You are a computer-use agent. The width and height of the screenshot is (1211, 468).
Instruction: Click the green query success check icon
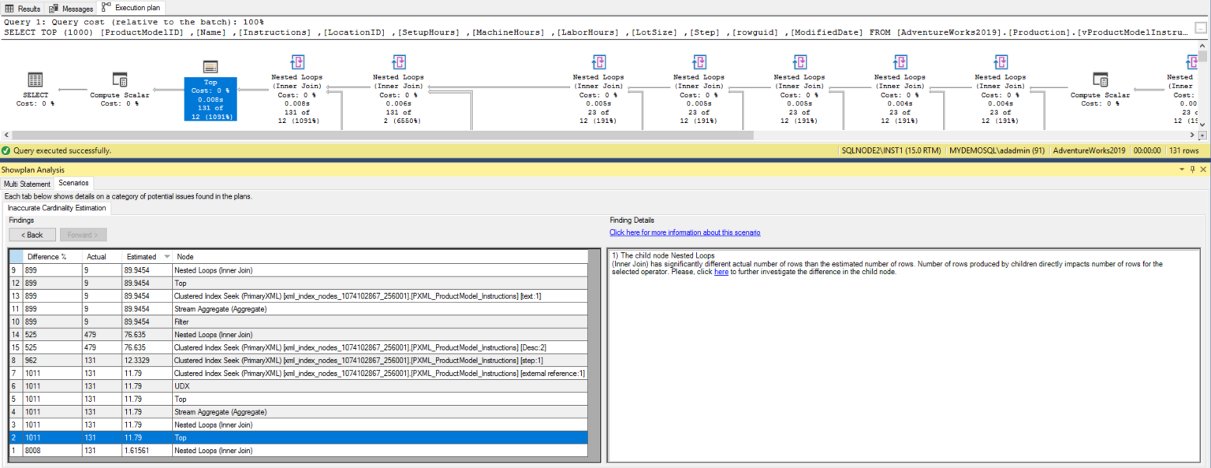(x=6, y=150)
